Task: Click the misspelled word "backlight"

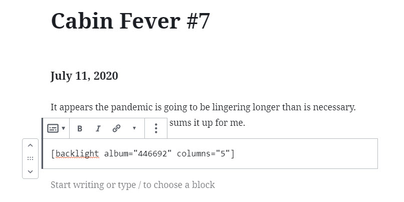Action: pyautogui.click(x=77, y=153)
